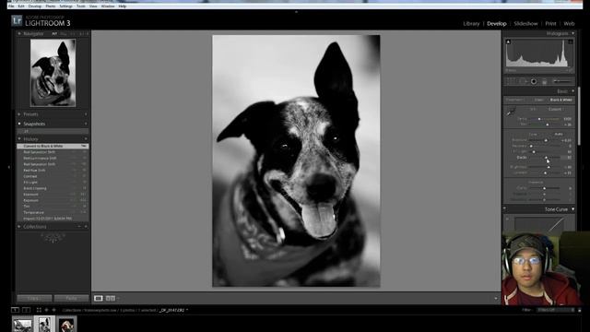
Task: Collapse the History panel
Action: tap(19, 139)
